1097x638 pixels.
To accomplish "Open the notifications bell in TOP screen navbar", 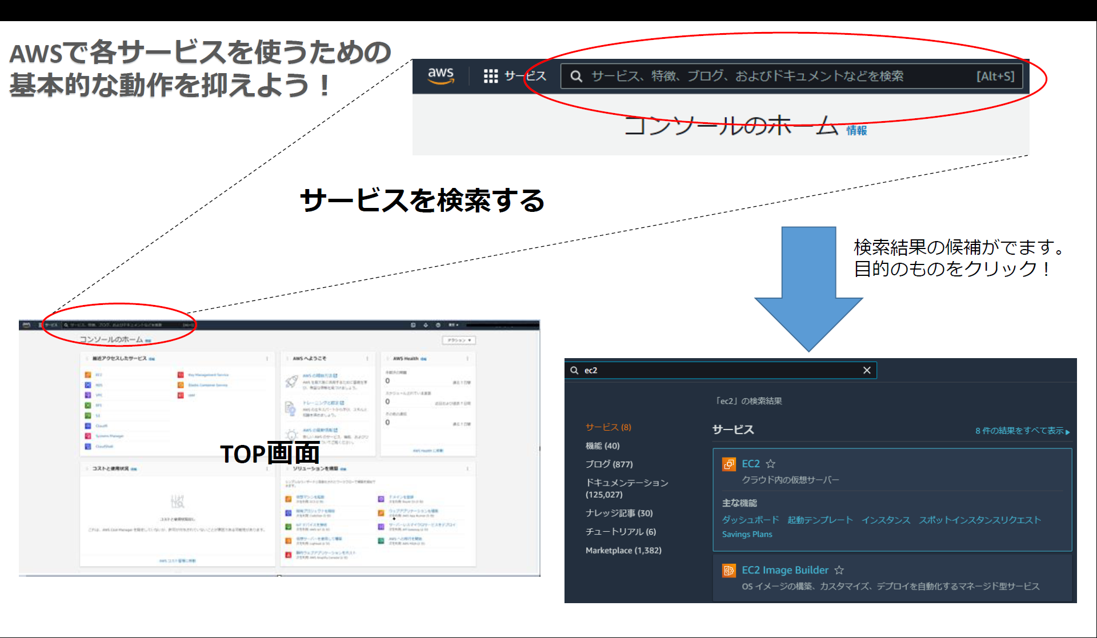I will click(426, 325).
